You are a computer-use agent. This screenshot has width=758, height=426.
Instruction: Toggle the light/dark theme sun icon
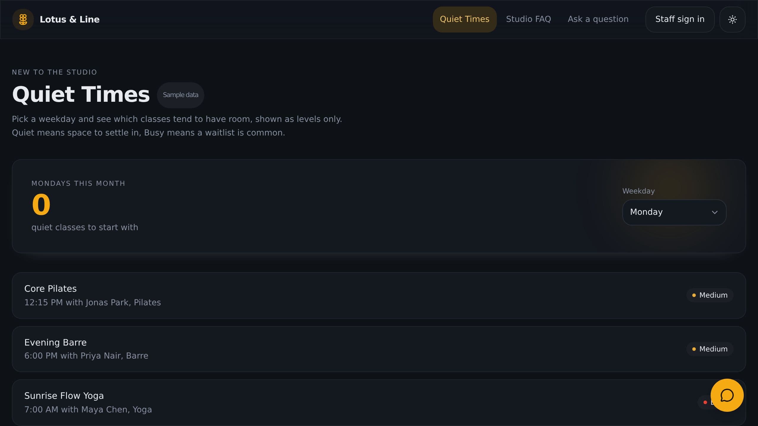click(732, 20)
